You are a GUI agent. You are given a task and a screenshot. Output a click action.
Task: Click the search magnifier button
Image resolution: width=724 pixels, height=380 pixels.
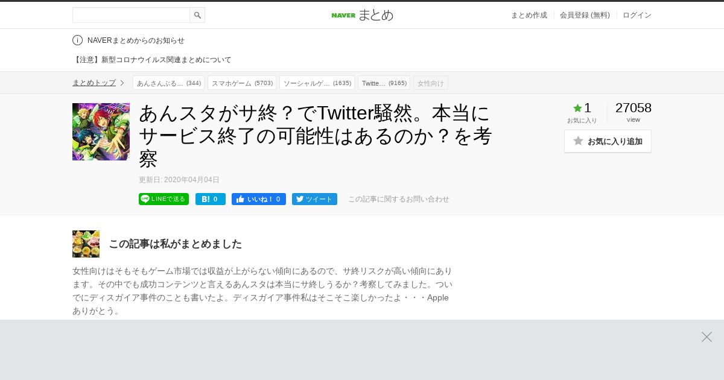point(197,15)
